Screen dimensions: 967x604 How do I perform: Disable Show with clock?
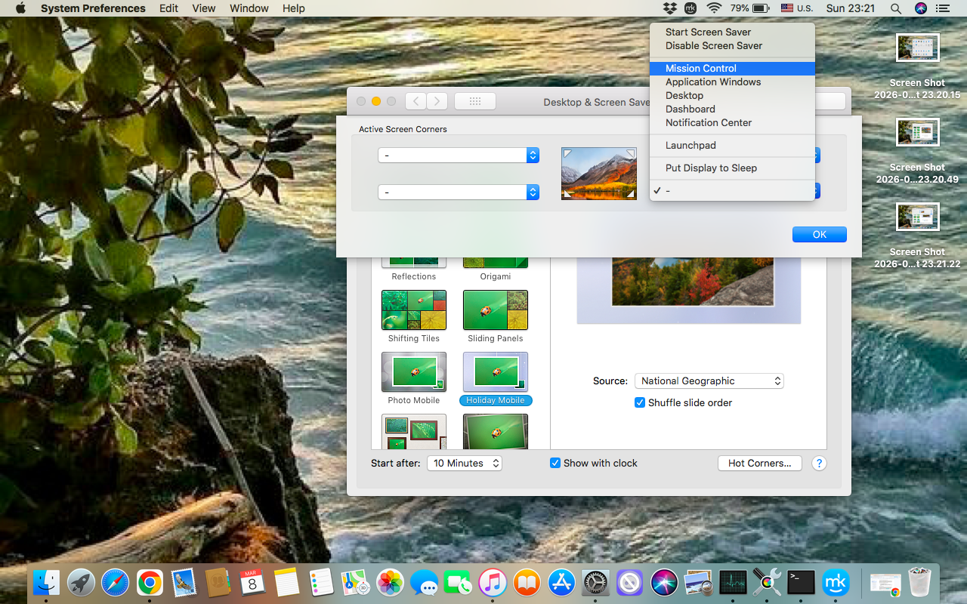coord(555,463)
